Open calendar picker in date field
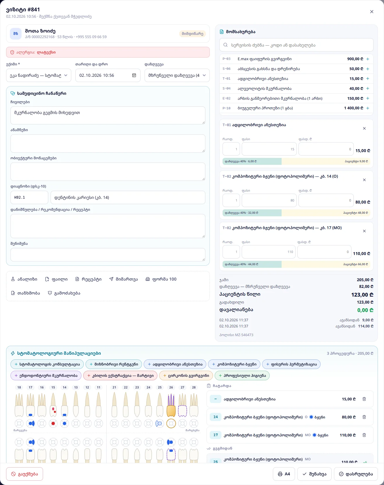 coord(134,75)
